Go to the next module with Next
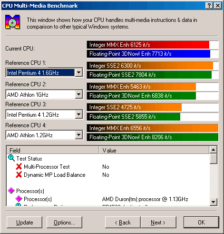 tap(158, 222)
